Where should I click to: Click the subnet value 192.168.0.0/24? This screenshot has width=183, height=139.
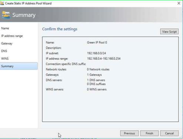click(96, 53)
